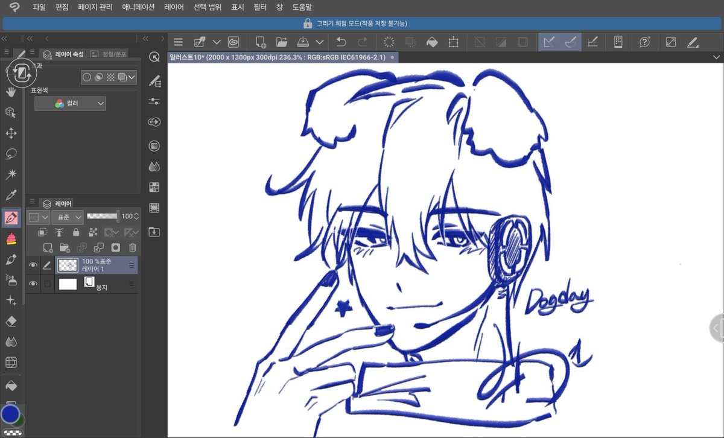Open the 컬러 expression color dropdown
724x438 pixels.
tap(70, 104)
